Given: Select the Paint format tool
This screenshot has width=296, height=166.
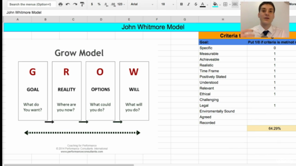Looking at the screenshot, I should tap(82, 4).
